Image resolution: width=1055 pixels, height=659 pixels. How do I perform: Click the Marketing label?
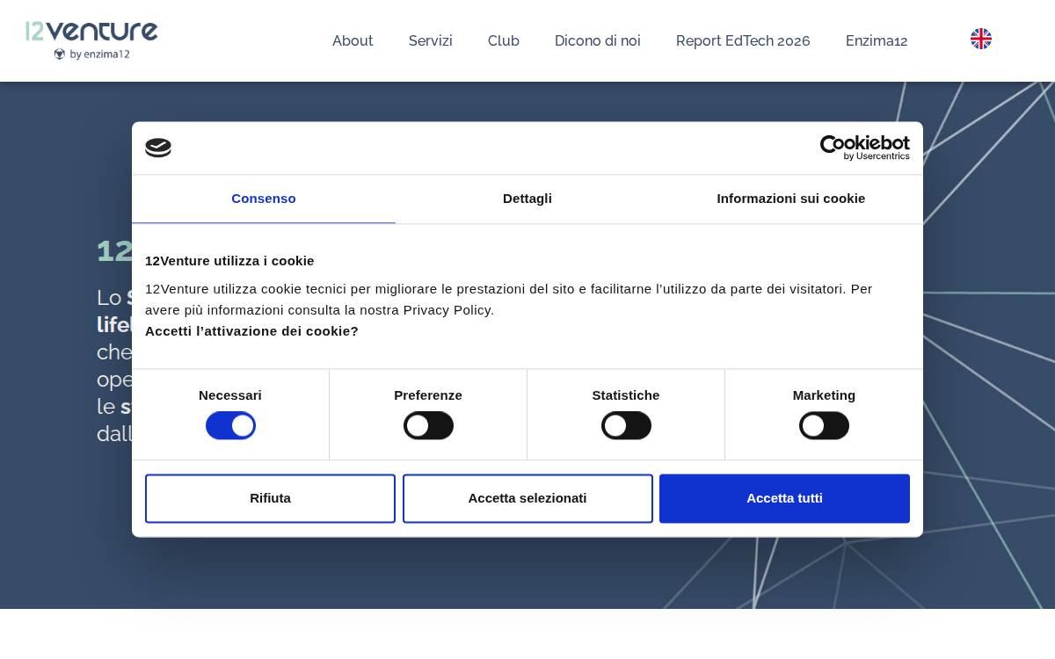[824, 395]
